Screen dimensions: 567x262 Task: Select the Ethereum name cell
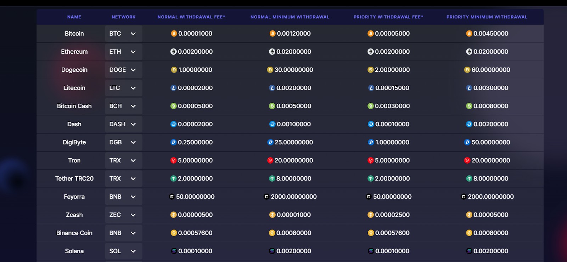tap(74, 52)
